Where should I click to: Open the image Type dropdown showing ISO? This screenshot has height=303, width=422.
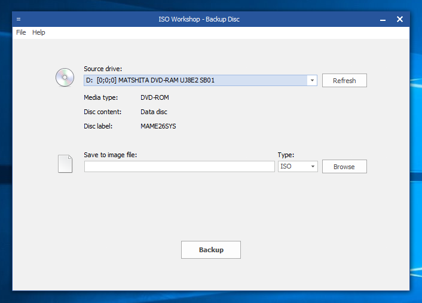[x=298, y=166]
